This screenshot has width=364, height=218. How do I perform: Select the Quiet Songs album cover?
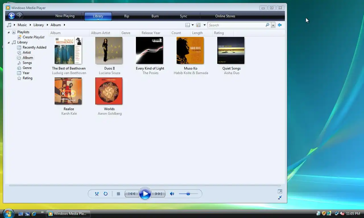tap(231, 51)
